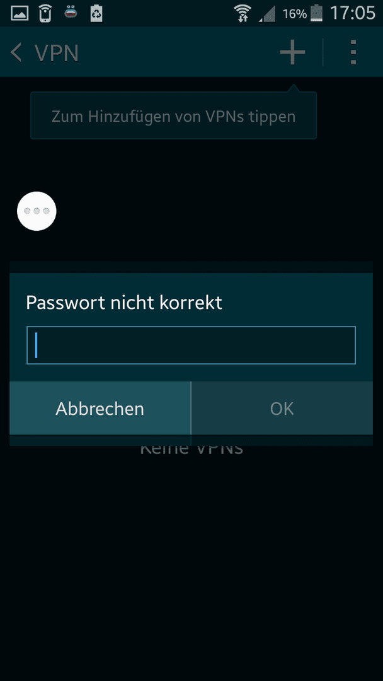Viewport: 383px width, 681px height.
Task: Tap the mobile signal strength icon
Action: click(266, 14)
